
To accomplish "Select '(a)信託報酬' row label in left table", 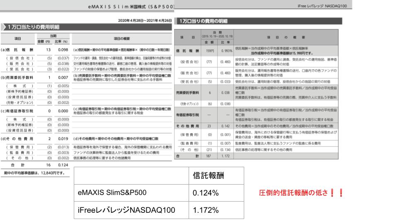I will (17, 50).
